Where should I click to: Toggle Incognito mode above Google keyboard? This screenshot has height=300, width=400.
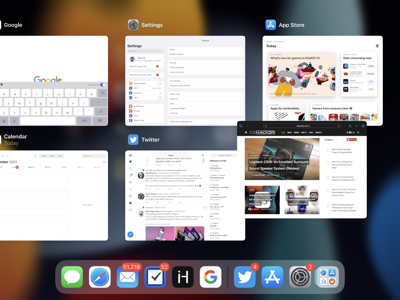(x=103, y=85)
